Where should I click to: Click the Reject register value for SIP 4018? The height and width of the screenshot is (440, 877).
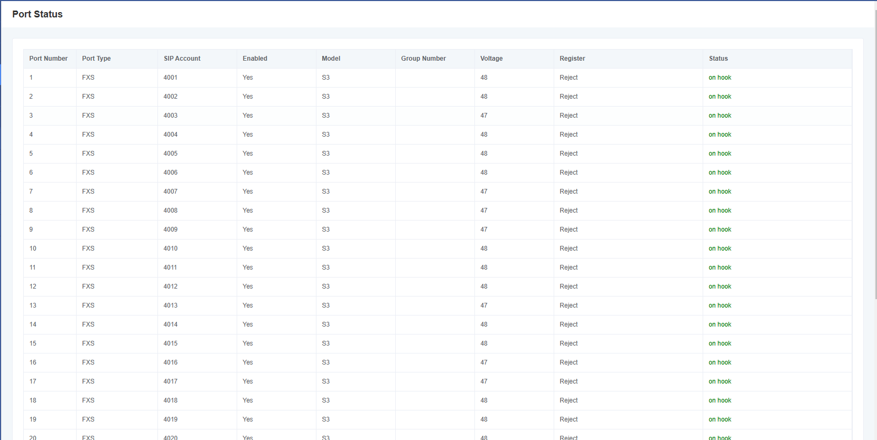(x=568, y=400)
